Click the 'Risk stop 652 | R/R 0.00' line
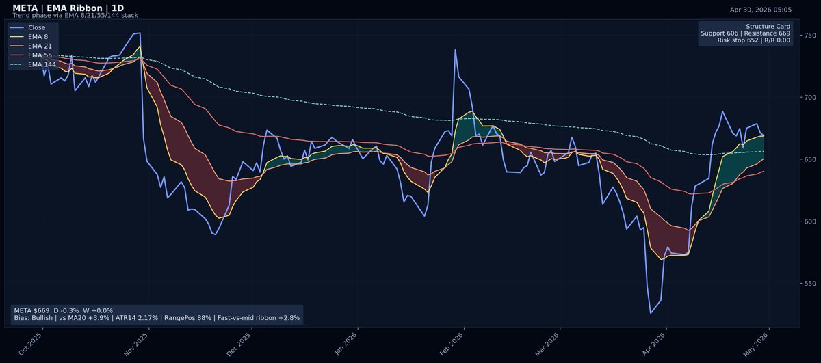Viewport: 821px width, 363px height. pos(754,40)
